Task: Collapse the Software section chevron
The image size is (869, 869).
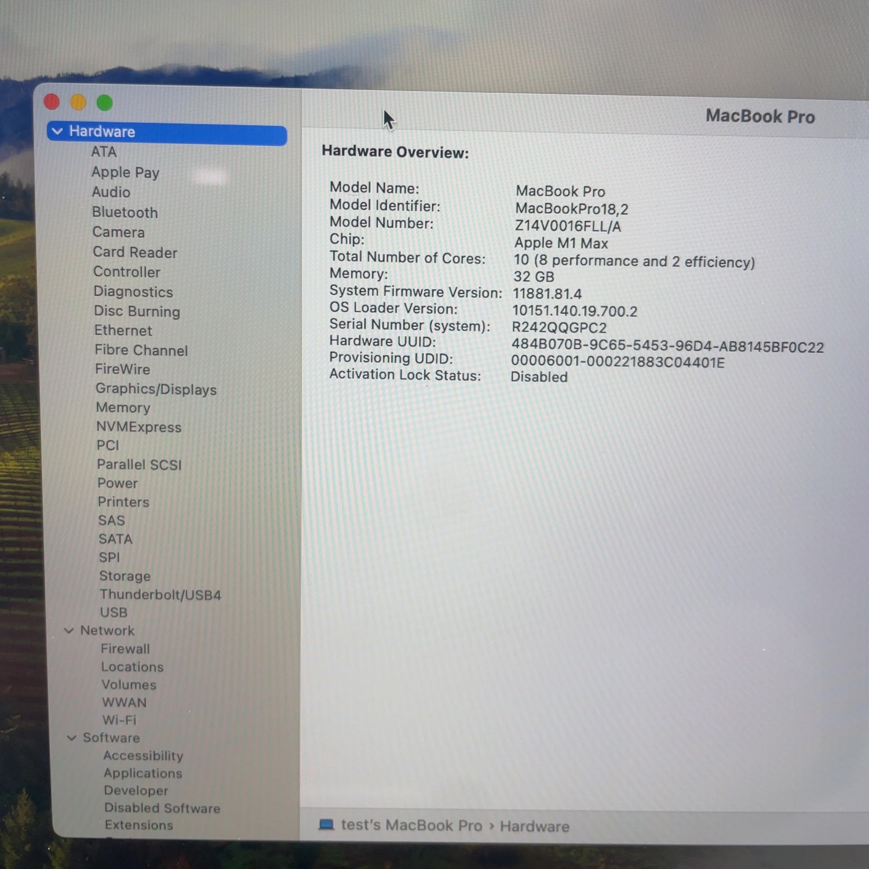Action: (x=71, y=737)
